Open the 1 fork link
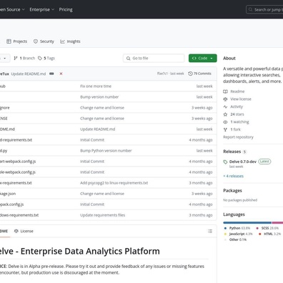283x283 pixels. pyautogui.click(x=235, y=129)
